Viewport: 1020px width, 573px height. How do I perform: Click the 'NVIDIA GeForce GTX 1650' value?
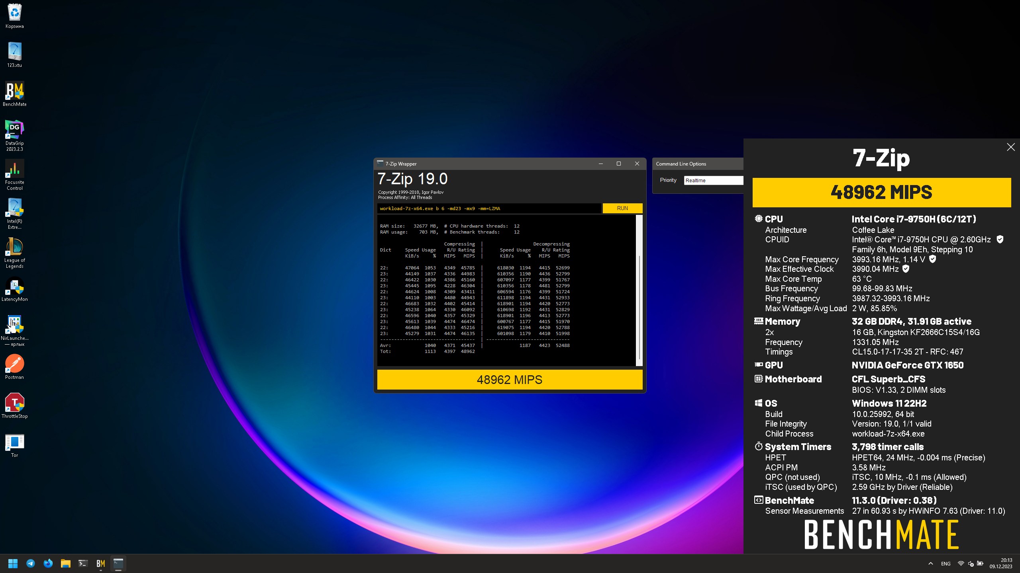pyautogui.click(x=907, y=365)
